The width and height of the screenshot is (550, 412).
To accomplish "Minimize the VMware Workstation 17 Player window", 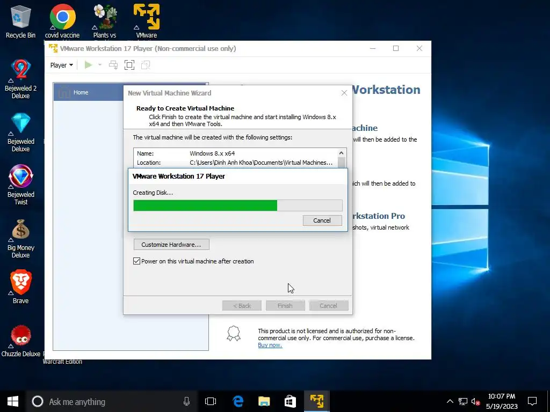I will click(373, 48).
